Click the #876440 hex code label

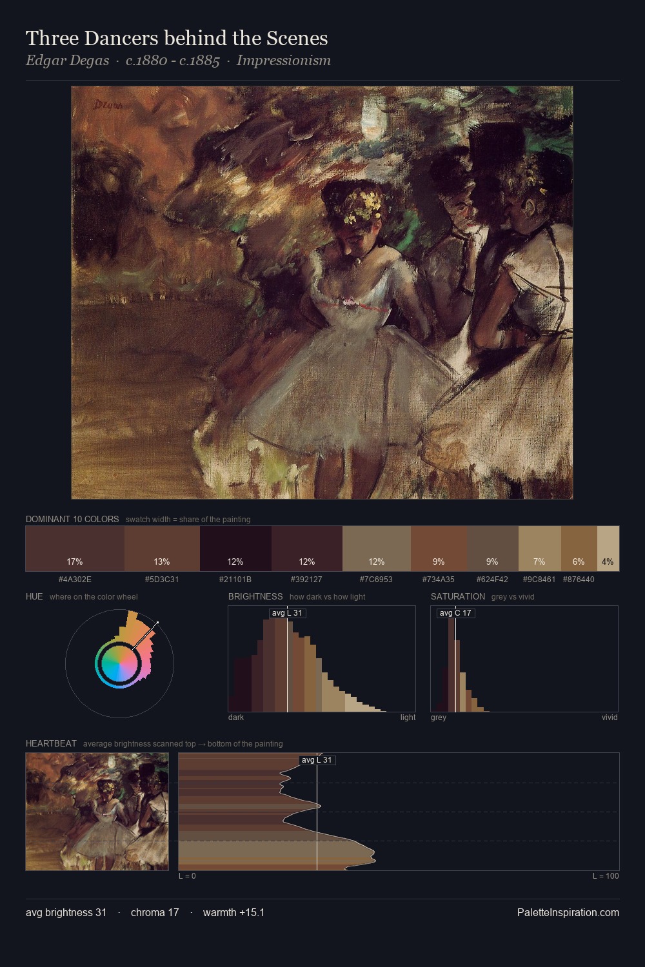click(x=579, y=580)
